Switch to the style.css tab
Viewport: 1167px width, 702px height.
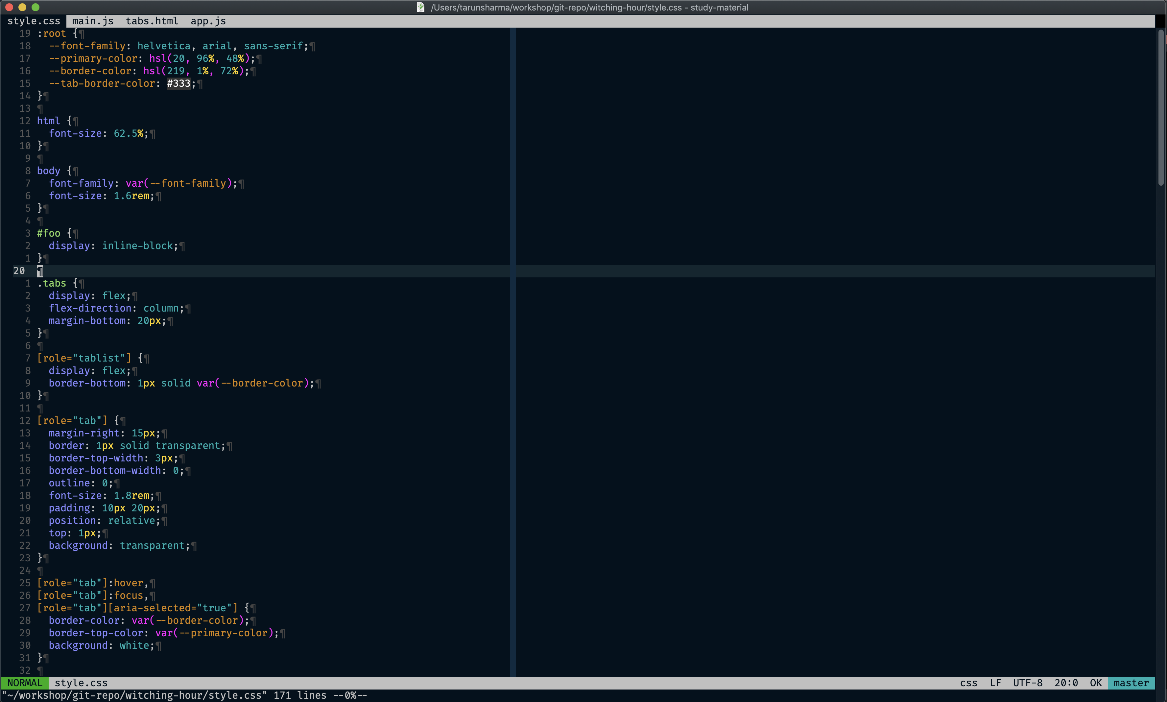(x=34, y=21)
